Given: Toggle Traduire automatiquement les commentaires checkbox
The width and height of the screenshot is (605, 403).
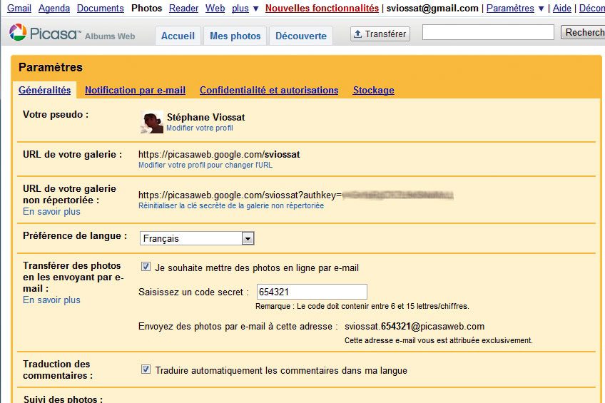Looking at the screenshot, I should point(146,369).
